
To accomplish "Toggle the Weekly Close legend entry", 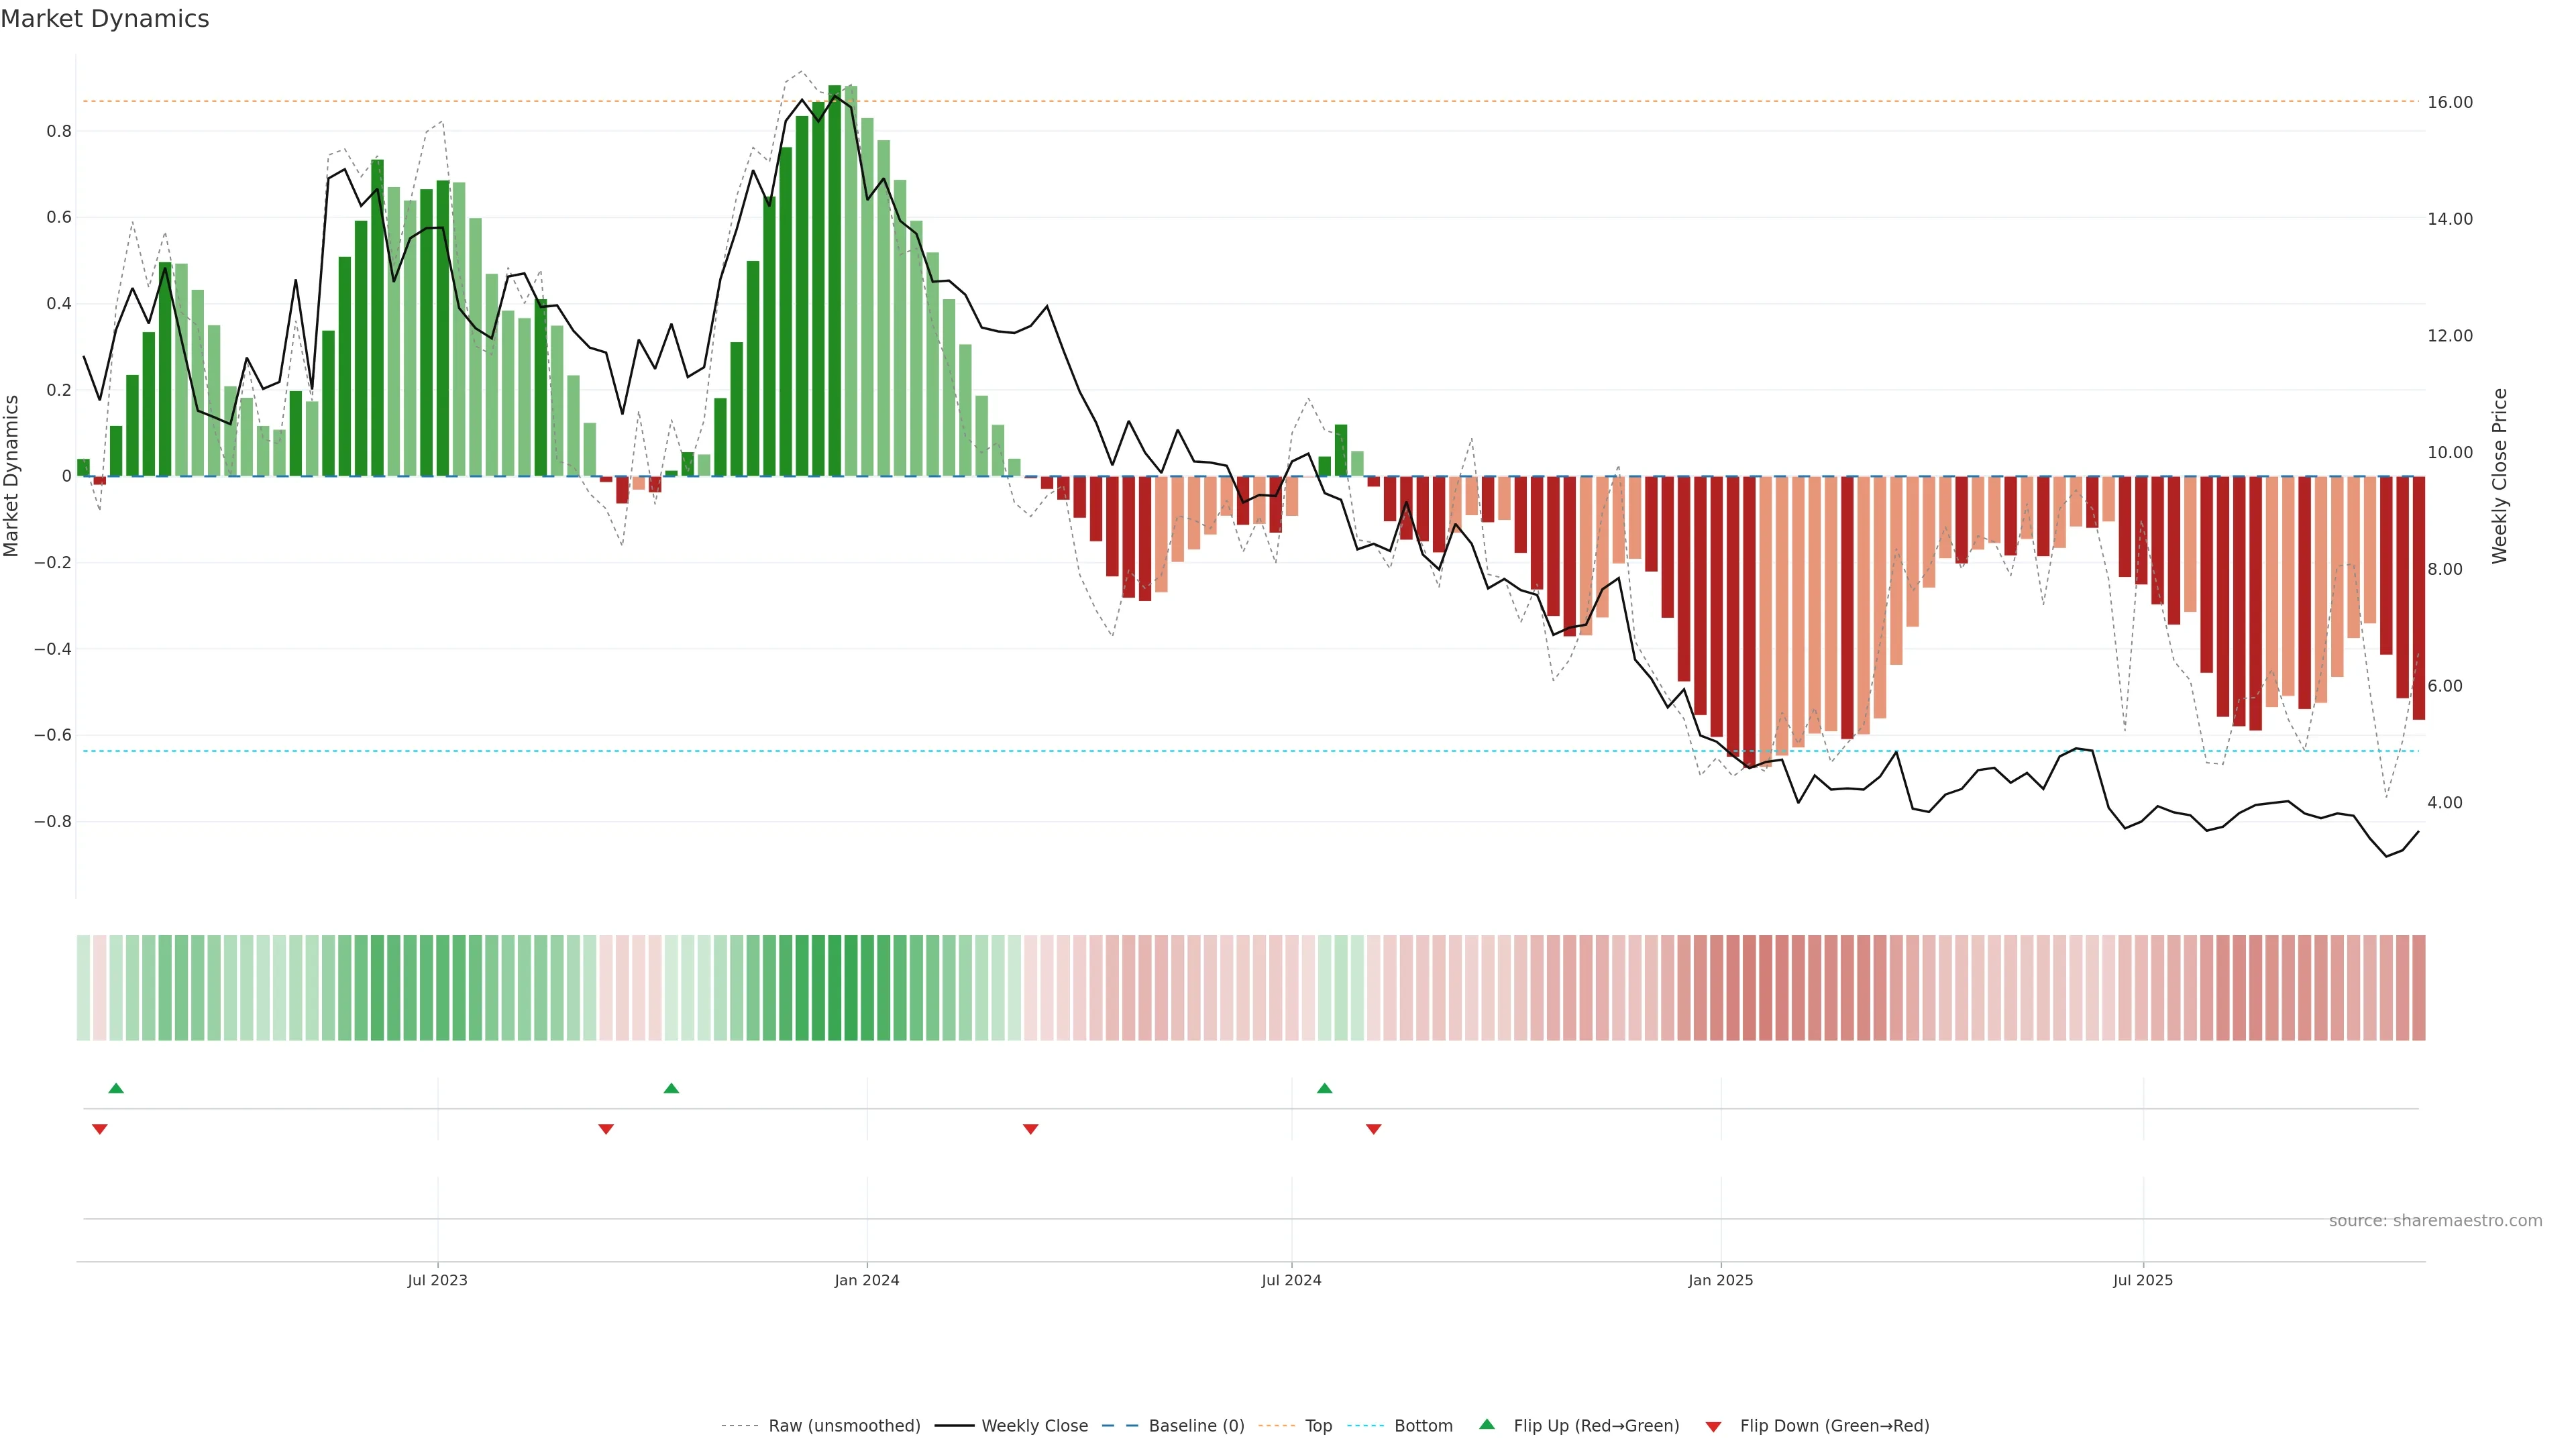I will (1034, 1426).
